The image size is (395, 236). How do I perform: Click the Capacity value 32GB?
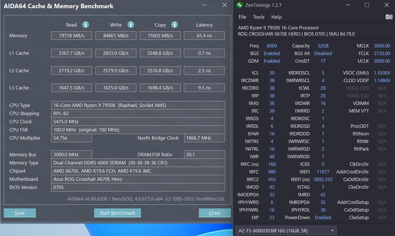click(x=323, y=46)
